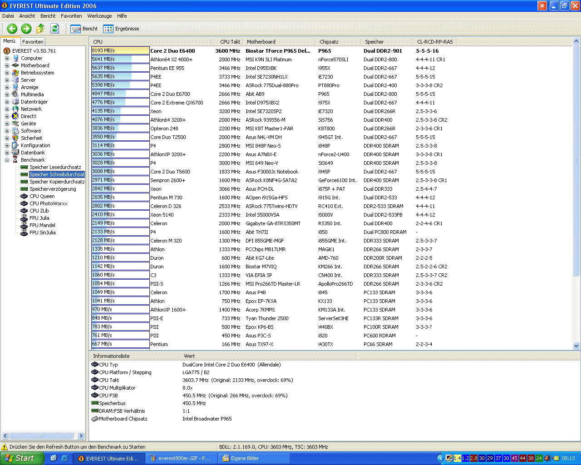This screenshot has width=581, height=465.
Task: Sort by the CL-RCD-RP-RAS column header
Action: point(434,42)
